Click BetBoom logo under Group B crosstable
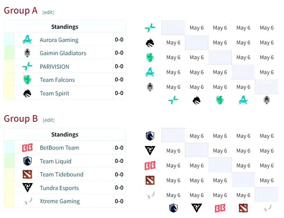 click(220, 208)
